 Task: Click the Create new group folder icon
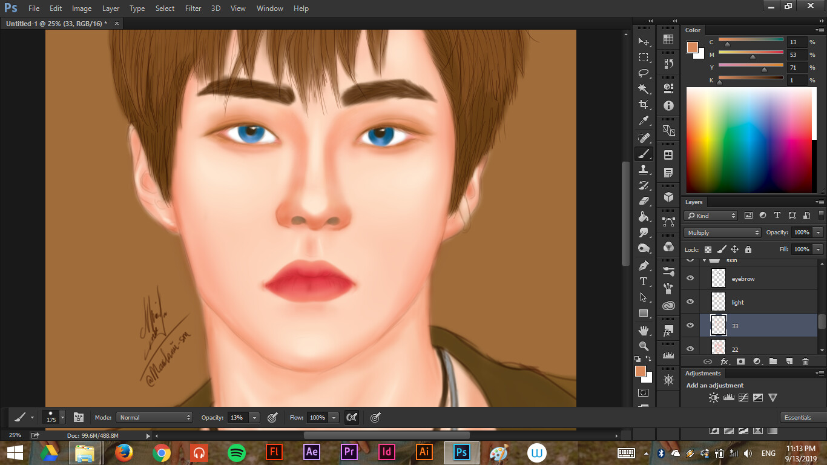tap(773, 361)
